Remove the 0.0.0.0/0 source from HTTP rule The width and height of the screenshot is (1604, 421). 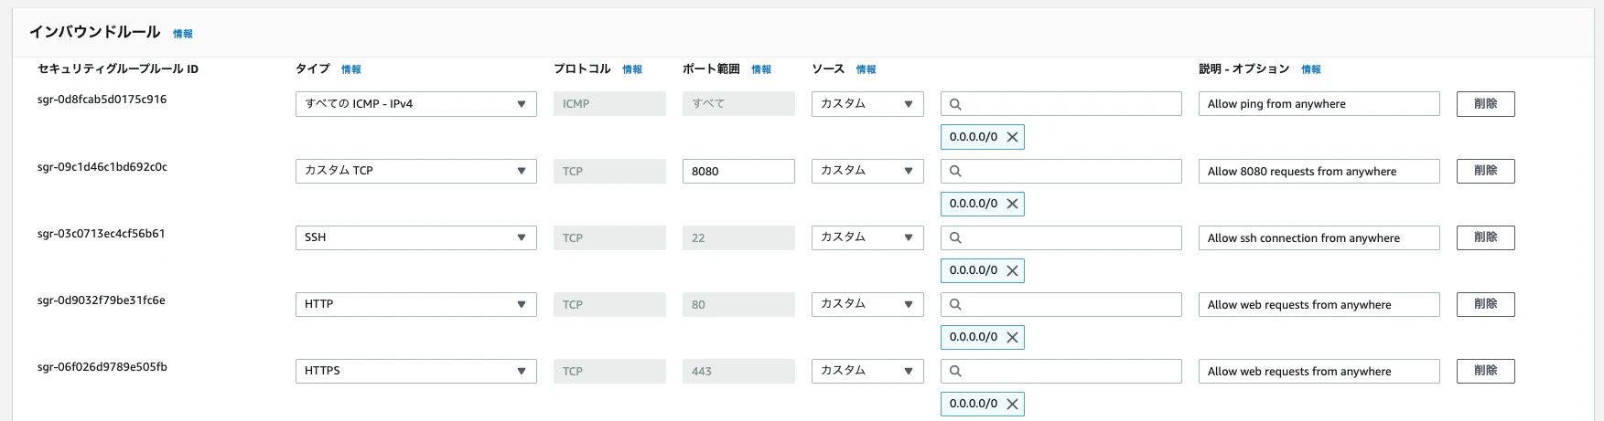[x=1012, y=337]
